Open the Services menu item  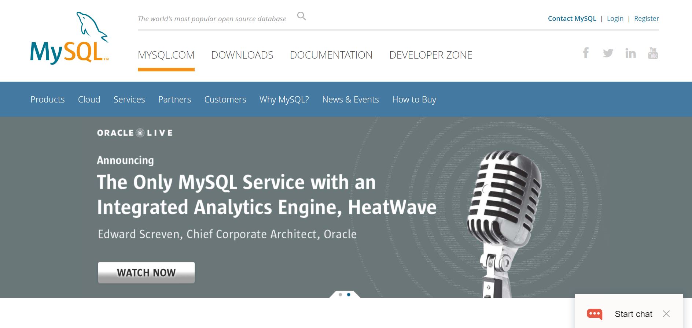coord(129,100)
